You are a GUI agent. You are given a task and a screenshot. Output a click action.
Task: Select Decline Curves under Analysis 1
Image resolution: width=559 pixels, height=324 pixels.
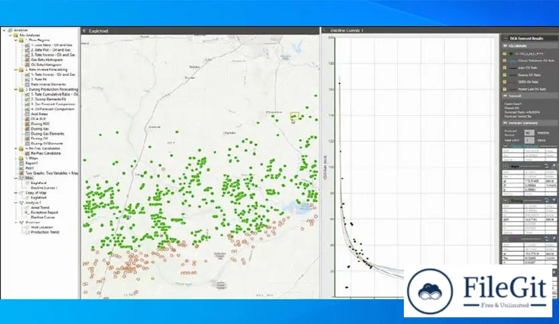click(43, 218)
